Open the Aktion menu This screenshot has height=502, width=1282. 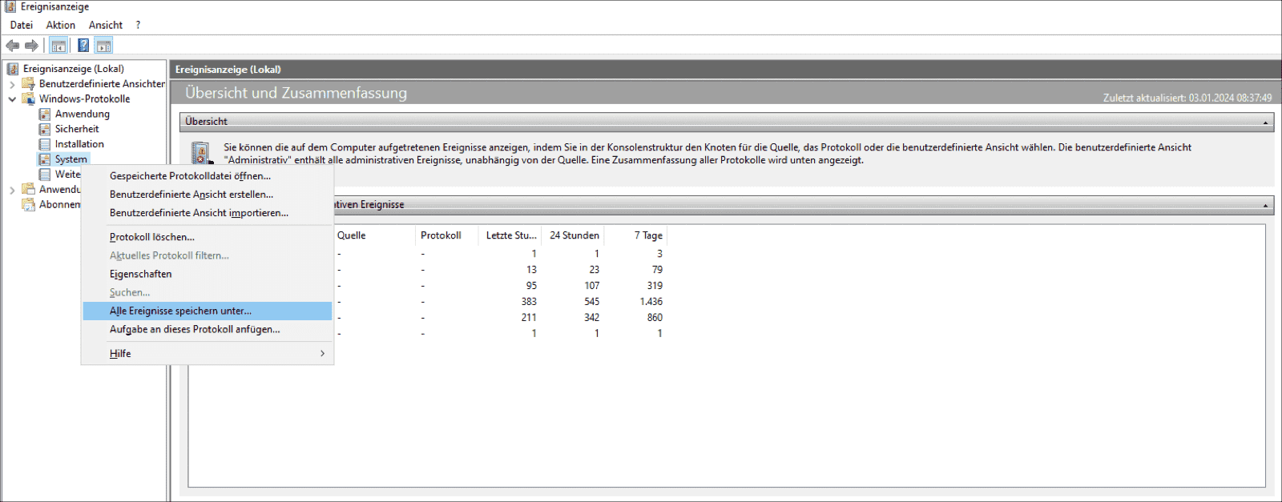pos(60,25)
